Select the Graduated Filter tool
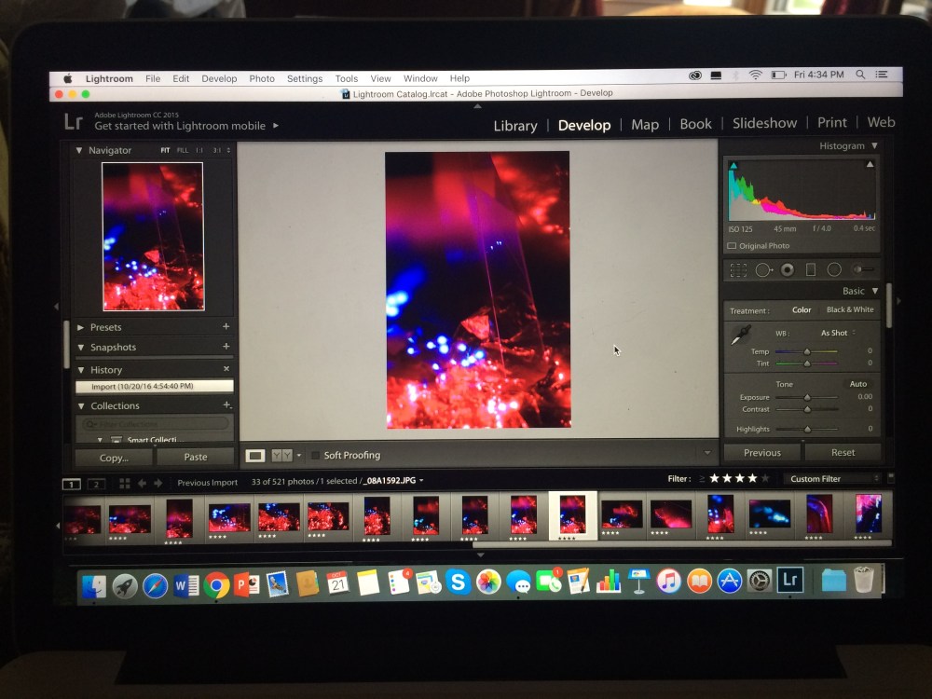932x699 pixels. [x=811, y=270]
